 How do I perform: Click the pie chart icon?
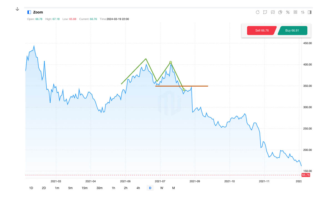[280, 12]
